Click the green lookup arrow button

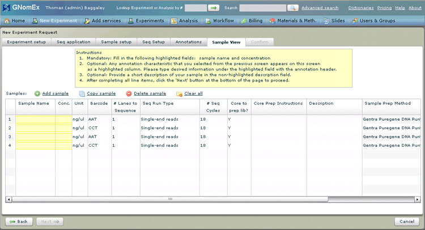[x=214, y=8]
